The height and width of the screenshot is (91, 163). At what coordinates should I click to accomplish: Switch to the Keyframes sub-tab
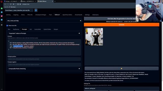(16, 29)
